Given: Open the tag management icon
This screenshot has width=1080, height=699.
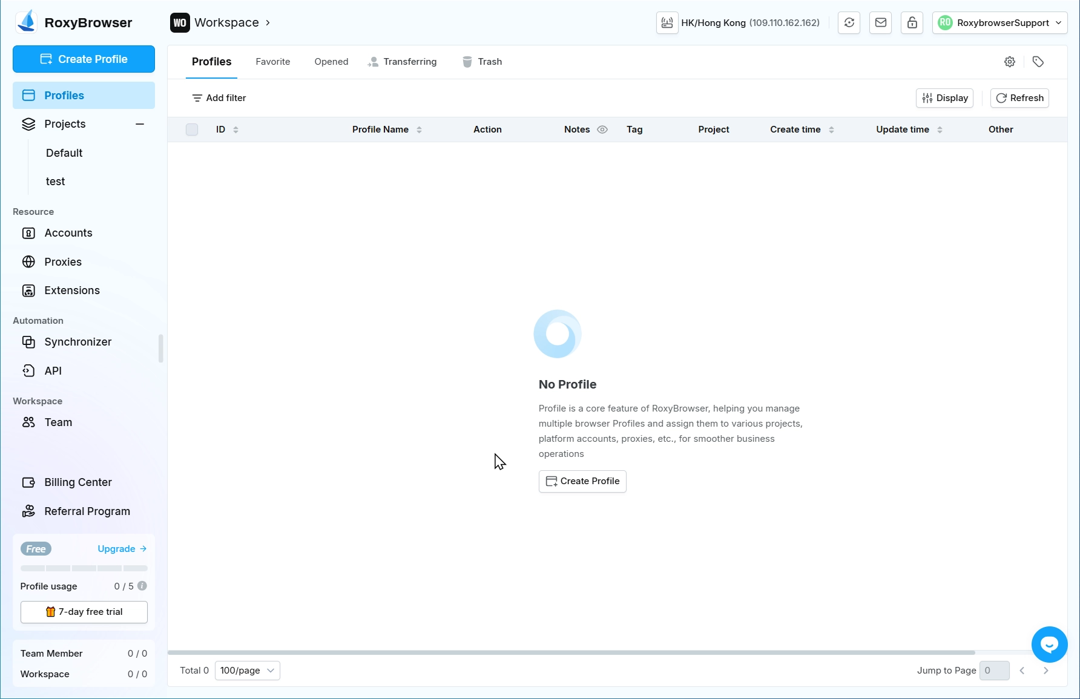Looking at the screenshot, I should 1038,62.
